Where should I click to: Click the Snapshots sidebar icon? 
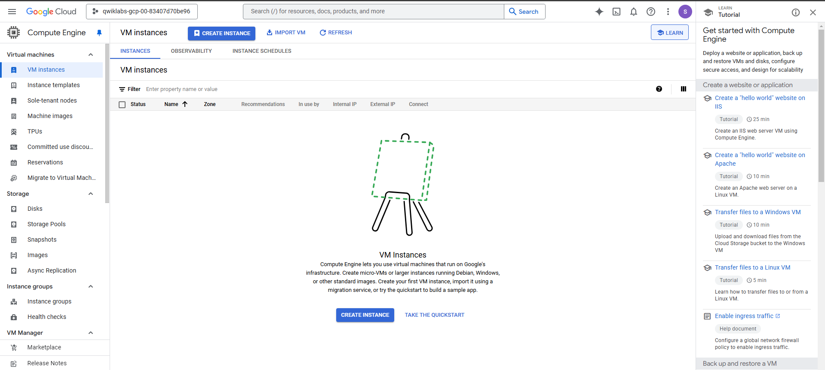click(14, 240)
